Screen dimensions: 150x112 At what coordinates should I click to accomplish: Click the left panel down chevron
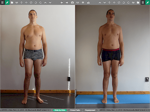pos(50,2)
